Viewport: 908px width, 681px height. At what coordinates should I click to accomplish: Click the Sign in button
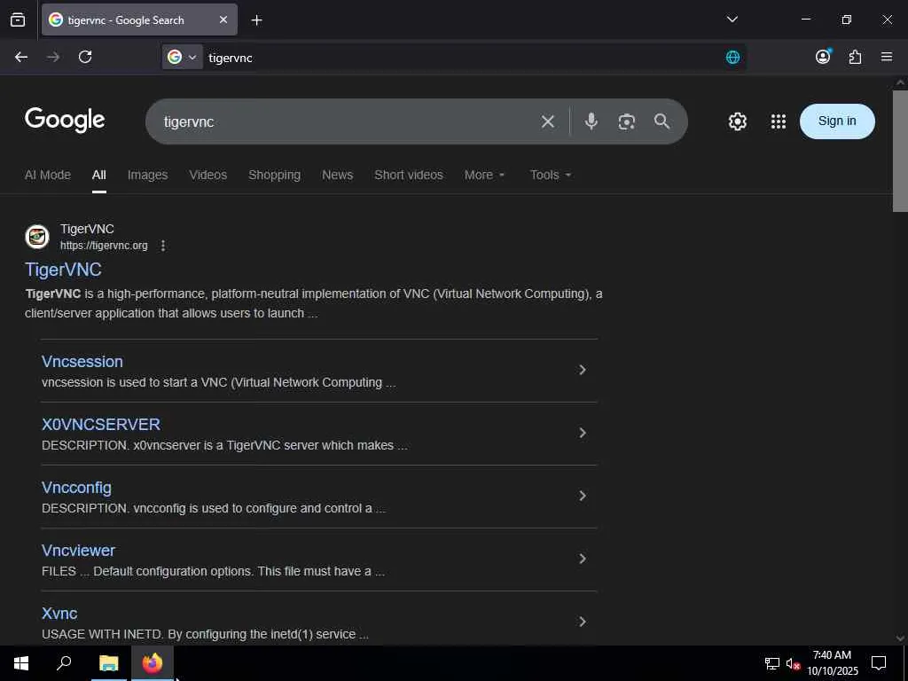click(x=837, y=121)
